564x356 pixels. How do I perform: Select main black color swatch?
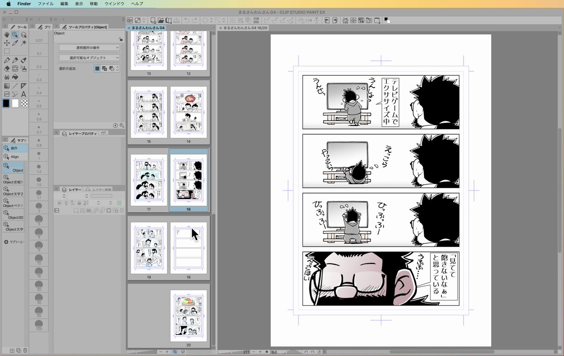click(x=6, y=103)
